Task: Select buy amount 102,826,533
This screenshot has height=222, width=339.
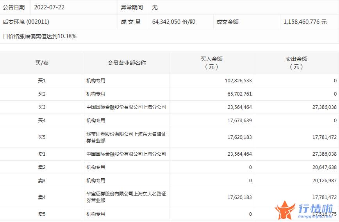Action: [x=238, y=80]
